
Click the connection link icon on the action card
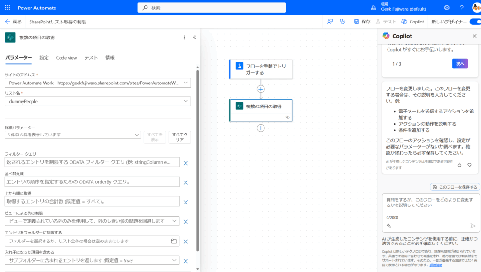287,117
